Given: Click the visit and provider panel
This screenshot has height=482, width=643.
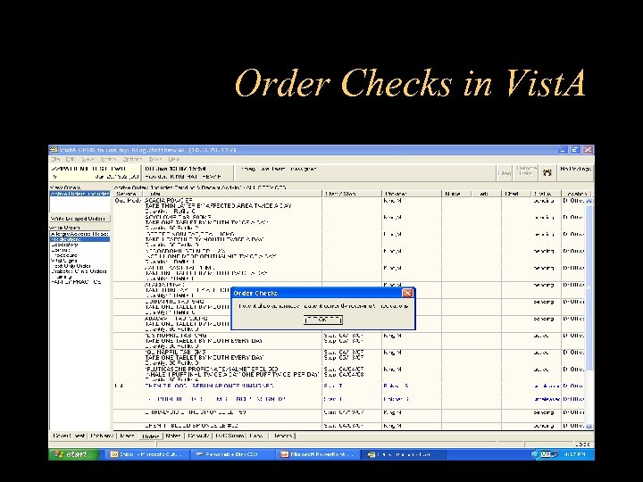Looking at the screenshot, I should coord(187,172).
